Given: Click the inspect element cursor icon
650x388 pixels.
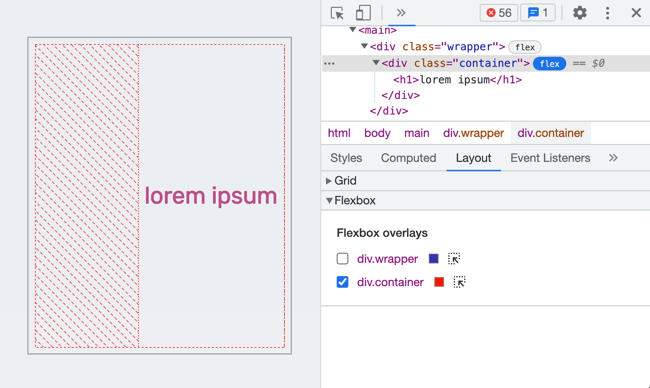Looking at the screenshot, I should tap(337, 12).
